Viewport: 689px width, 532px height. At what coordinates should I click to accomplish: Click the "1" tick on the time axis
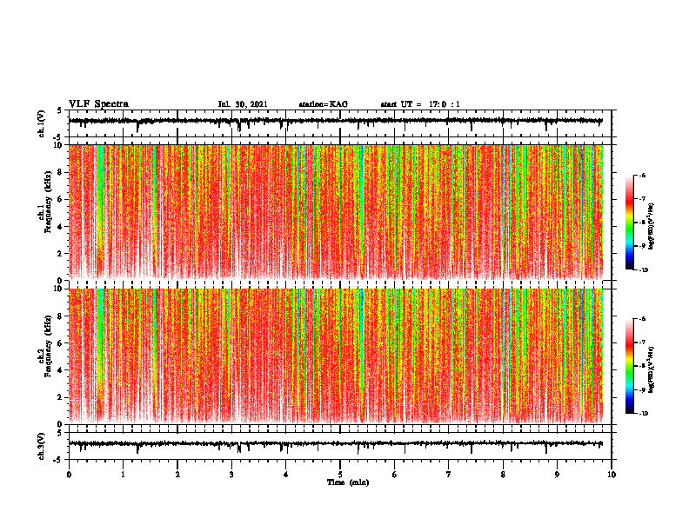click(x=124, y=475)
